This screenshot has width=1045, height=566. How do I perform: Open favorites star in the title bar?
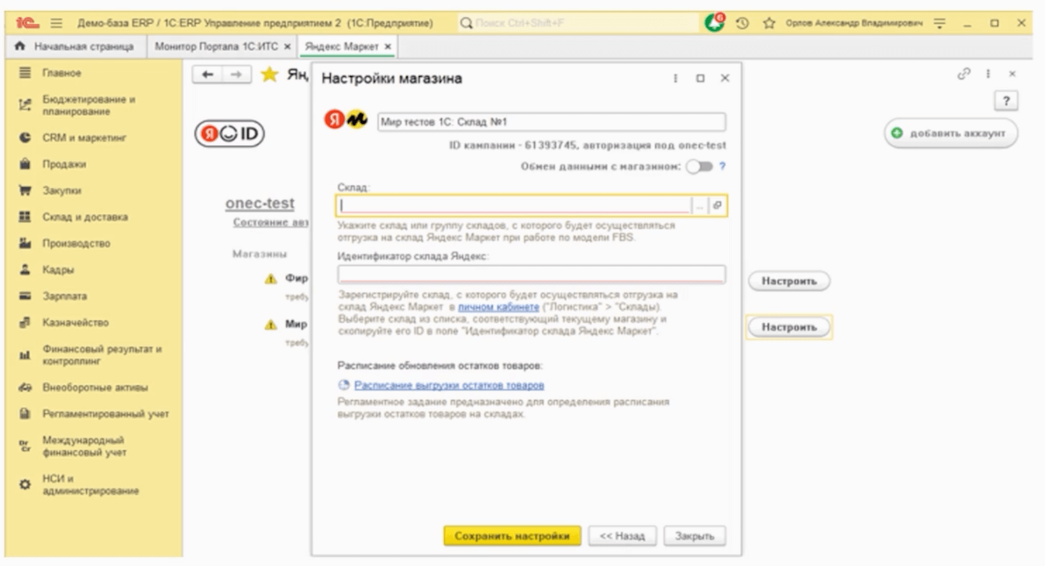coord(769,23)
